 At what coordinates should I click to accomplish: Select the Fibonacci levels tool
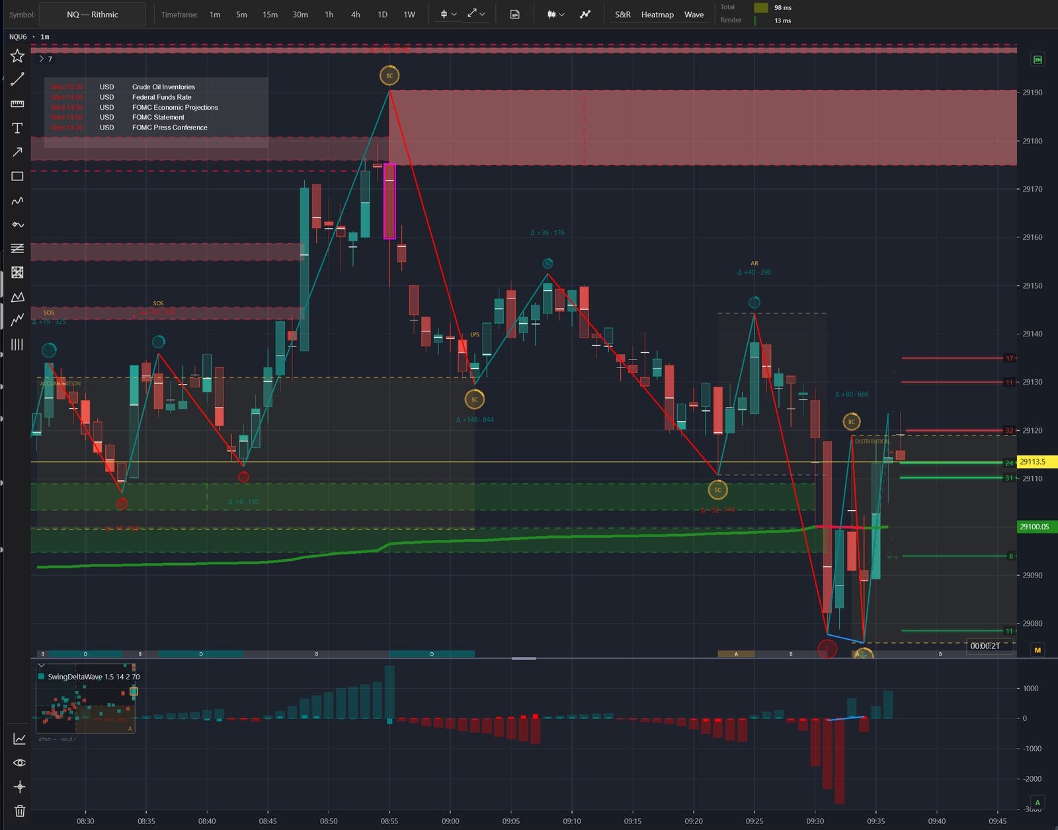17,248
